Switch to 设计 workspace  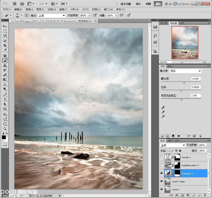tap(138, 4)
